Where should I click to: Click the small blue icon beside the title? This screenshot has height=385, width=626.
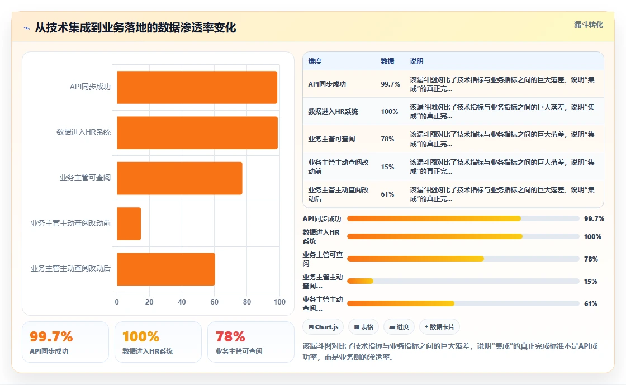pyautogui.click(x=27, y=28)
